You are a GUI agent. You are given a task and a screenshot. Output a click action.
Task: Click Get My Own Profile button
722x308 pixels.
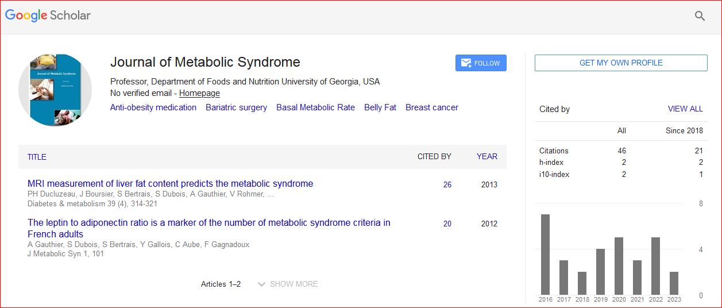coord(621,63)
